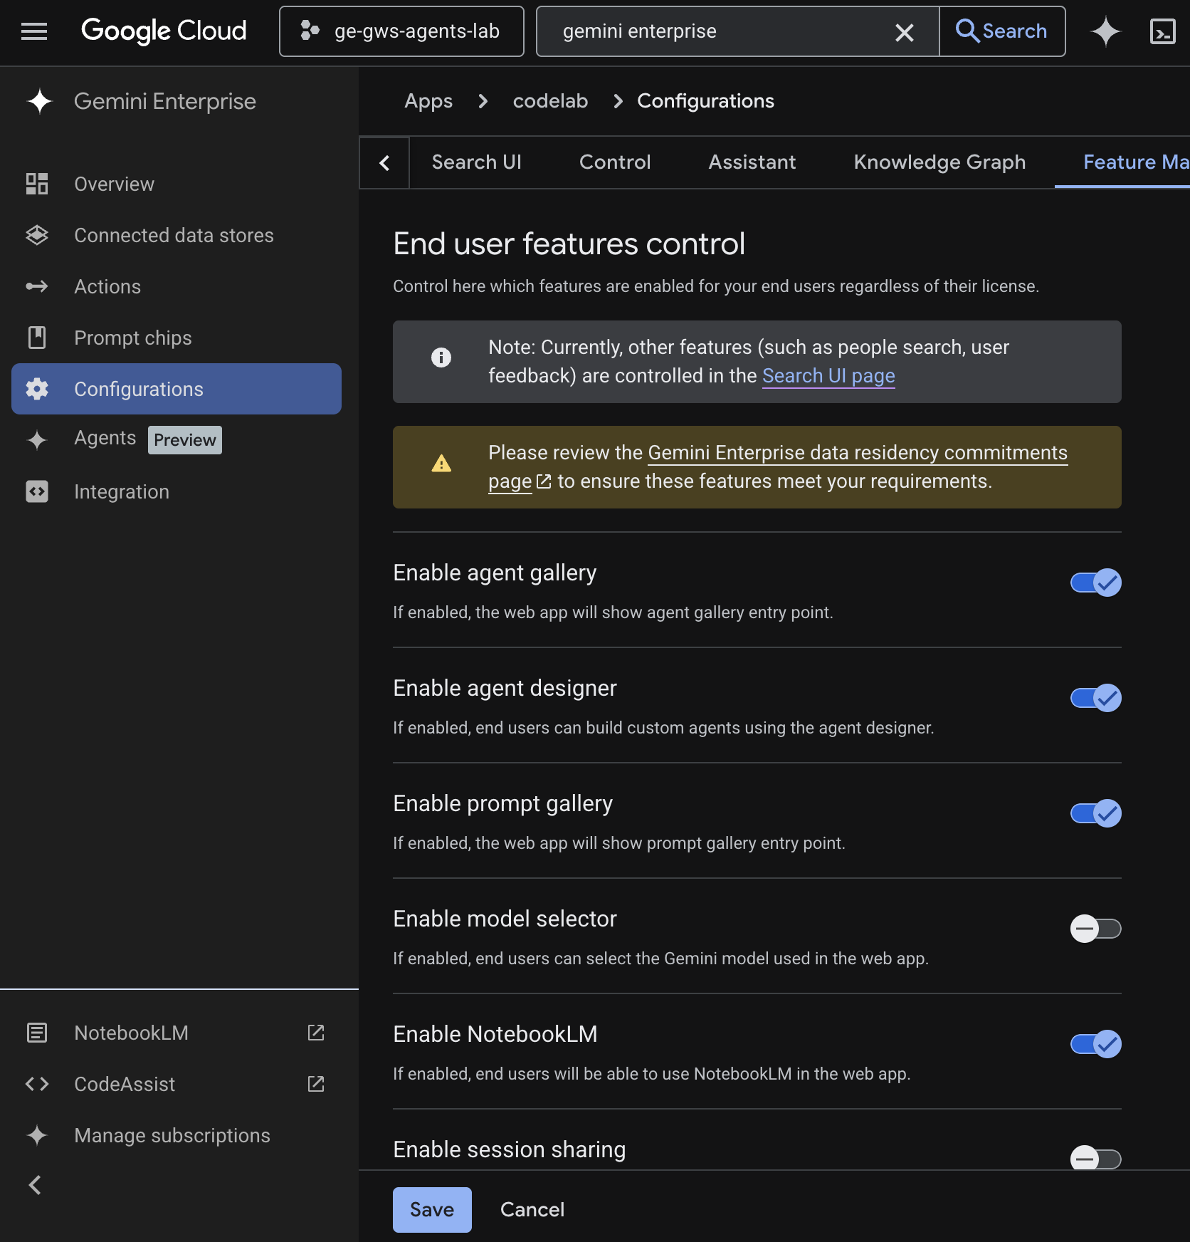This screenshot has height=1242, width=1190.
Task: Switch to the Knowledge Graph tab
Action: [x=939, y=162]
